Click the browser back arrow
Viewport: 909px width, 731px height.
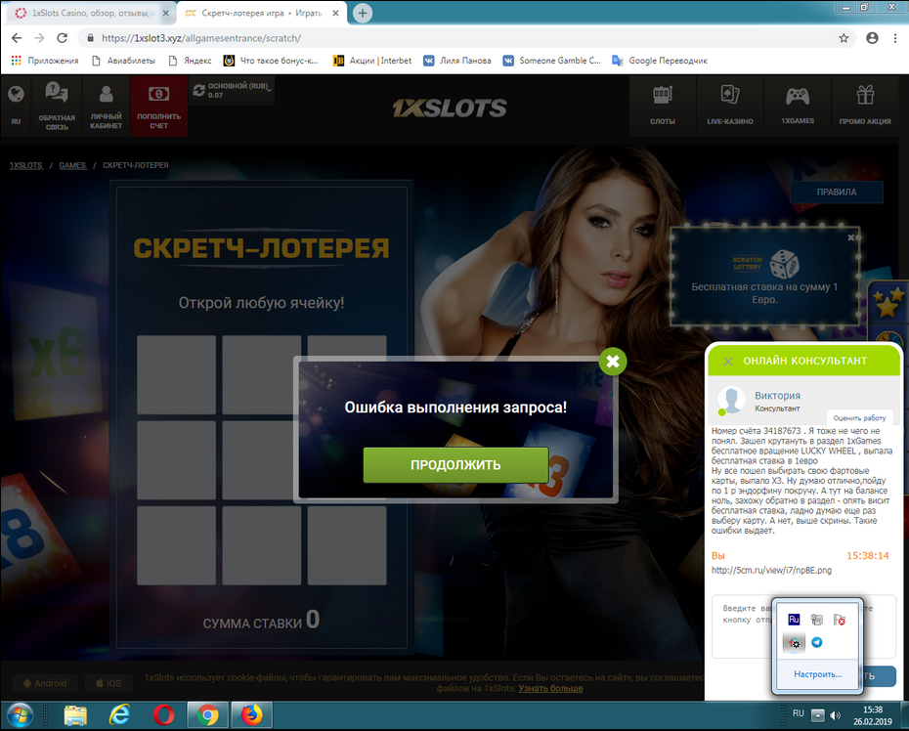click(17, 38)
